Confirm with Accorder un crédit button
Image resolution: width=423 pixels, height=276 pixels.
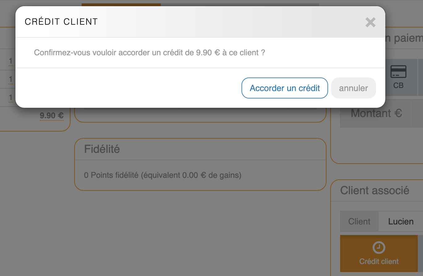[x=284, y=88]
